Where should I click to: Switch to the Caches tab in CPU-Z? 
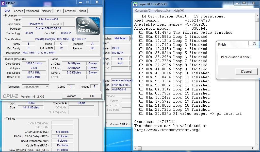(18, 11)
